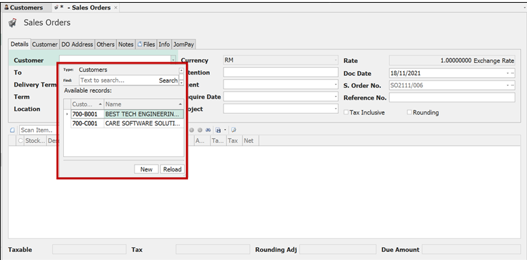
Task: Click the Taxable total field
Action: point(89,249)
